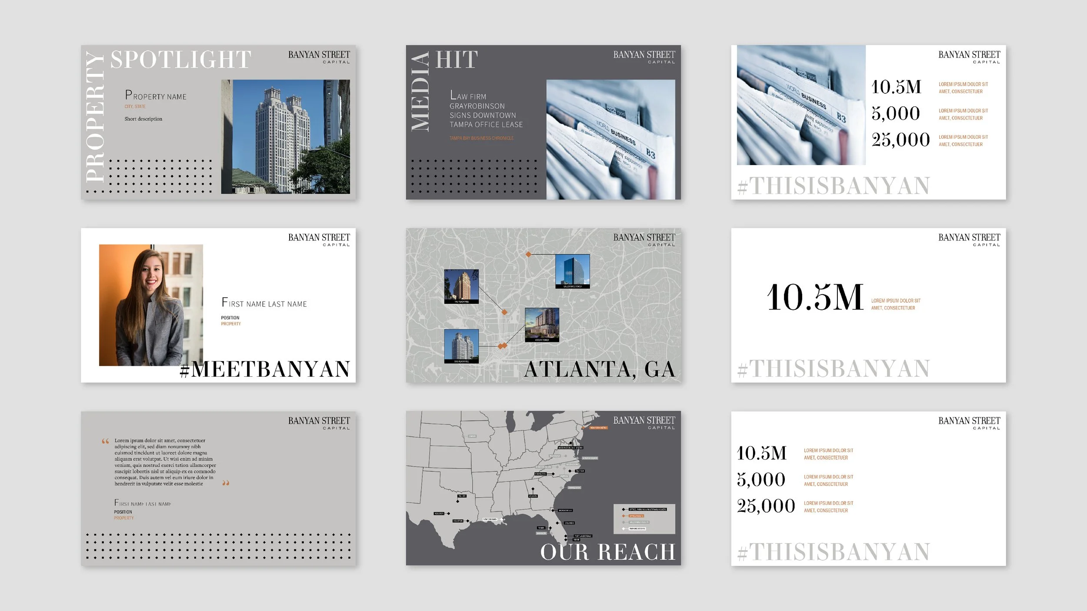Image resolution: width=1087 pixels, height=611 pixels.
Task: Click the skyscraper photo in Property Spotlight
Action: coord(285,136)
